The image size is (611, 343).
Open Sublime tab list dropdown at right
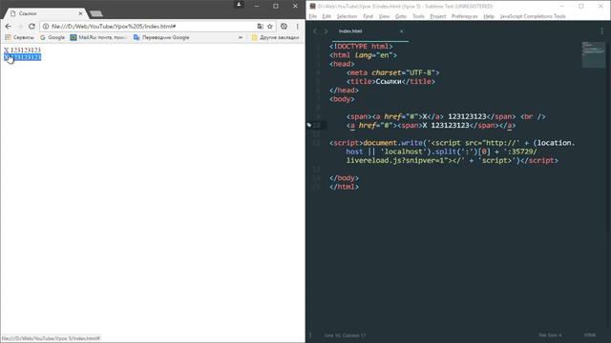pos(602,31)
